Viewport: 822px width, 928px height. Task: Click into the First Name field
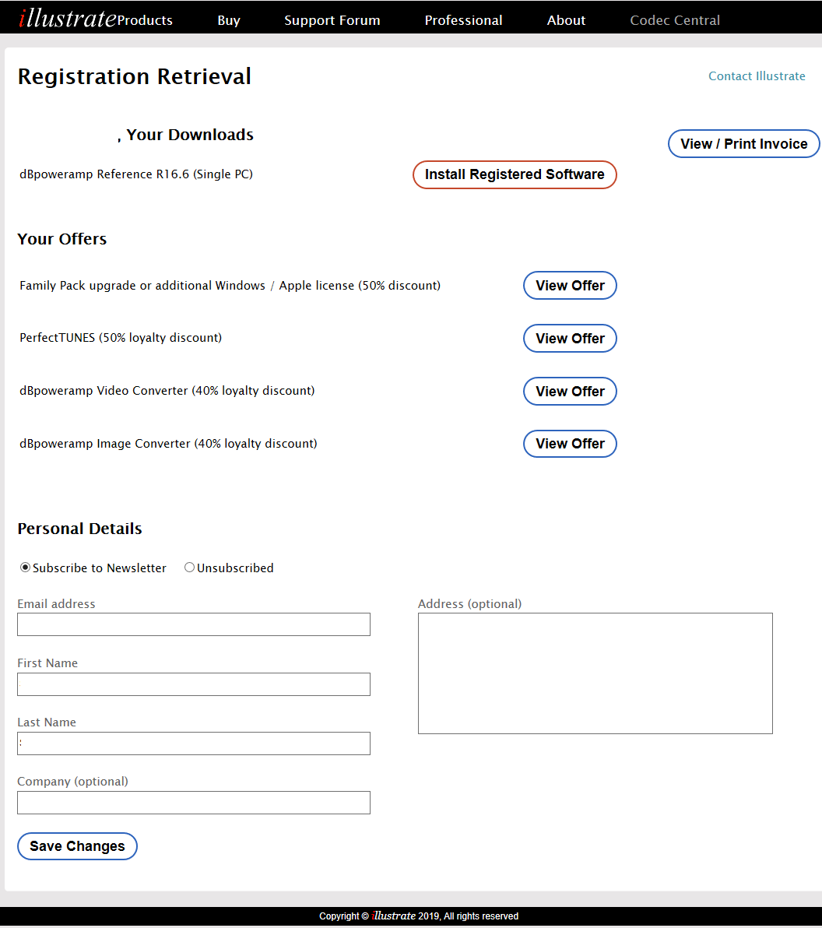coord(194,684)
